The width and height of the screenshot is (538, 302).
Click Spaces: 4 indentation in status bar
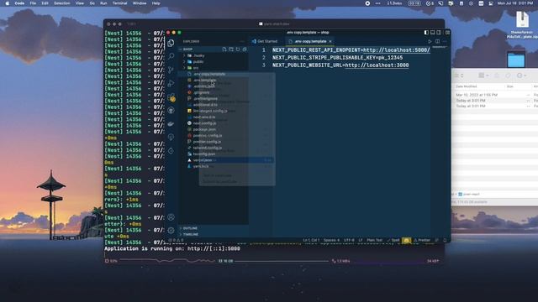pyautogui.click(x=331, y=241)
